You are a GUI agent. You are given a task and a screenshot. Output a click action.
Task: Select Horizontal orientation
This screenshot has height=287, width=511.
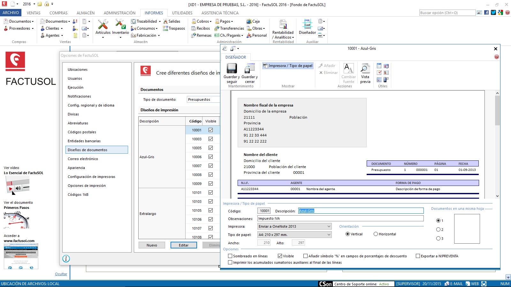coord(376,234)
